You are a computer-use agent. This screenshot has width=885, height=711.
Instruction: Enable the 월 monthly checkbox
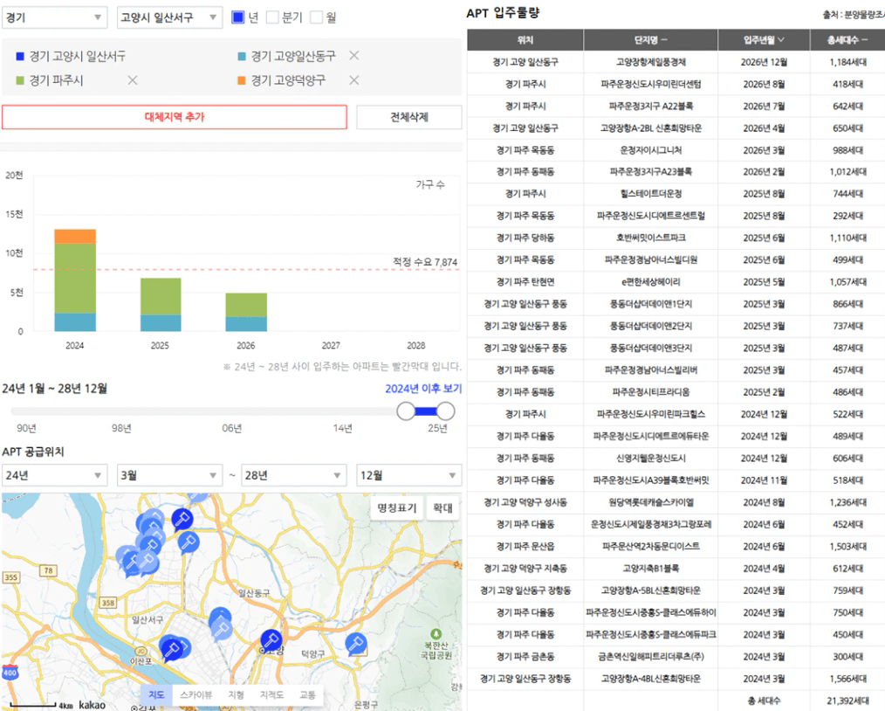pos(316,17)
